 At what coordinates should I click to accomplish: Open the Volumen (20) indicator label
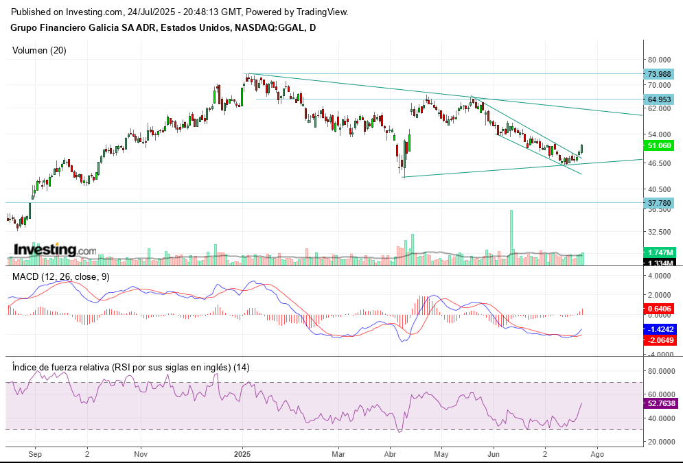click(39, 50)
